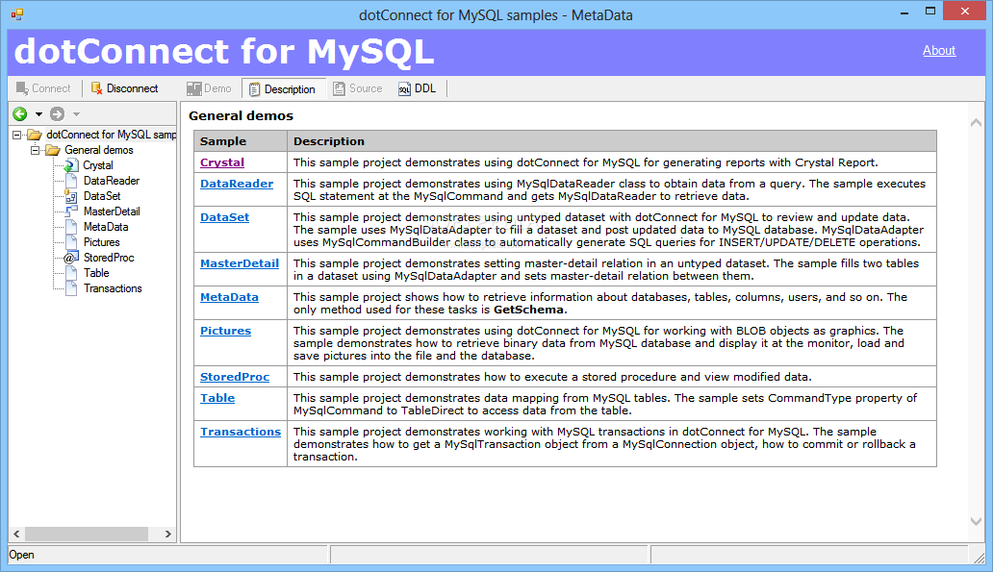Open the Pictures sample link

tap(225, 331)
